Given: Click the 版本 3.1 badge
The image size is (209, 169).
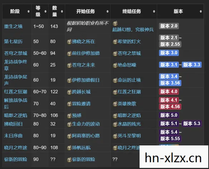Looking at the screenshot, I should 169,65.
